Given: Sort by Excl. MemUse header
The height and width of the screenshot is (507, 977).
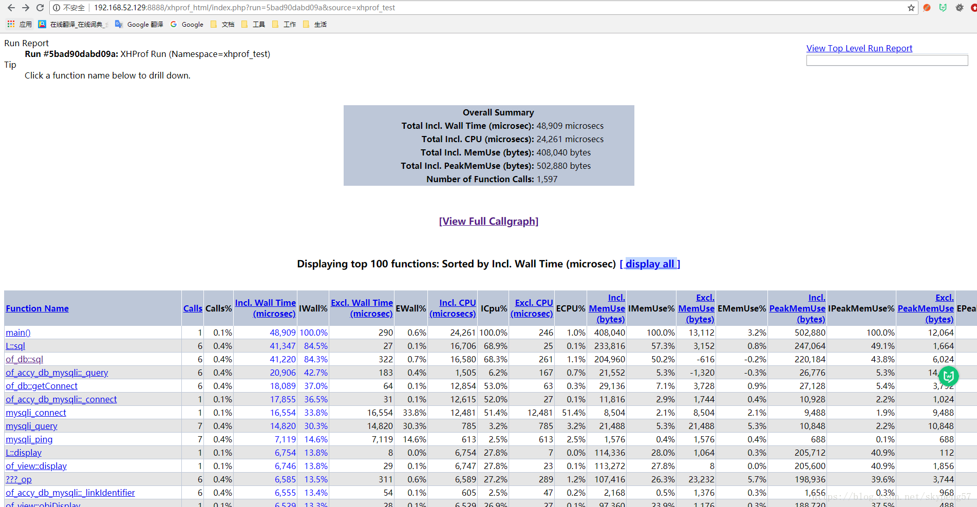Looking at the screenshot, I should [x=697, y=308].
